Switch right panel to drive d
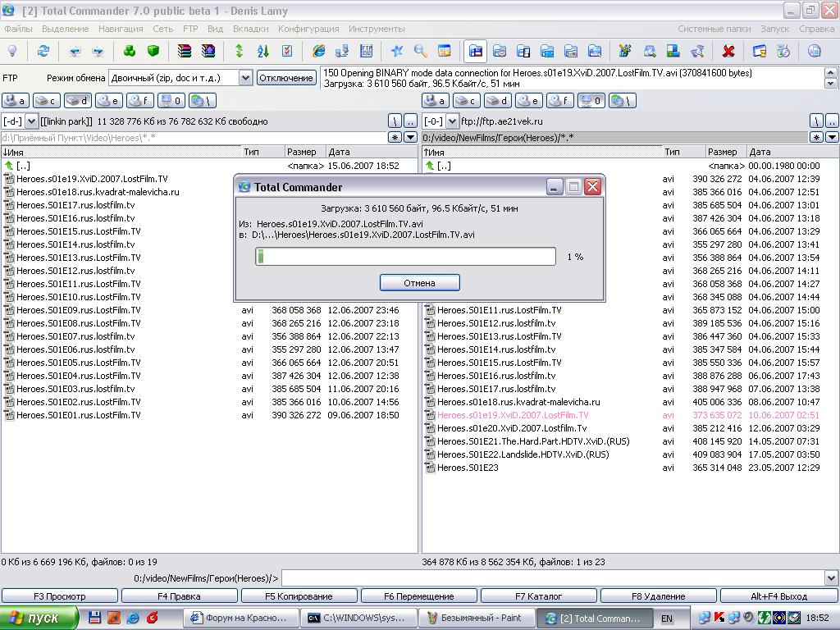Image resolution: width=840 pixels, height=630 pixels. [498, 100]
